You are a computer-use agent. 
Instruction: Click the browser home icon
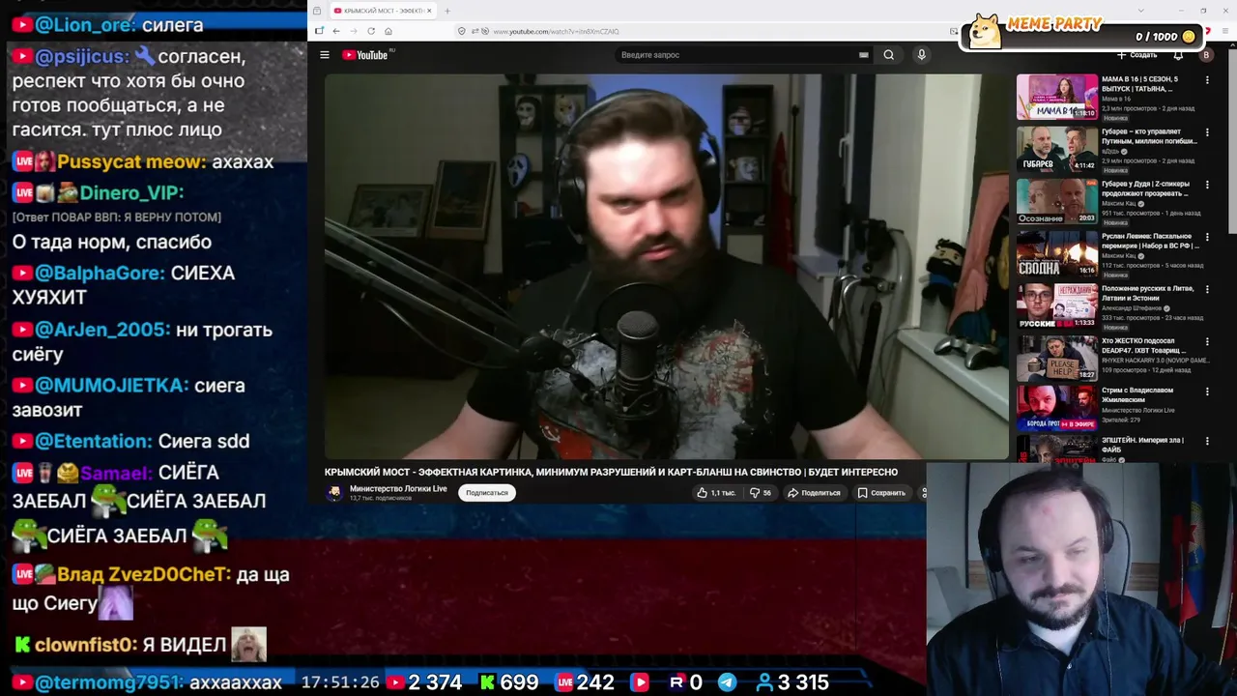tap(388, 31)
